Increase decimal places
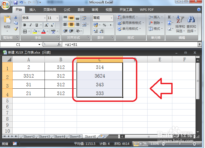 (x=96, y=31)
